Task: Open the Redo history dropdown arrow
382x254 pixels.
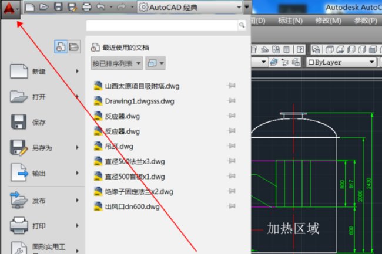Action: tap(132, 7)
